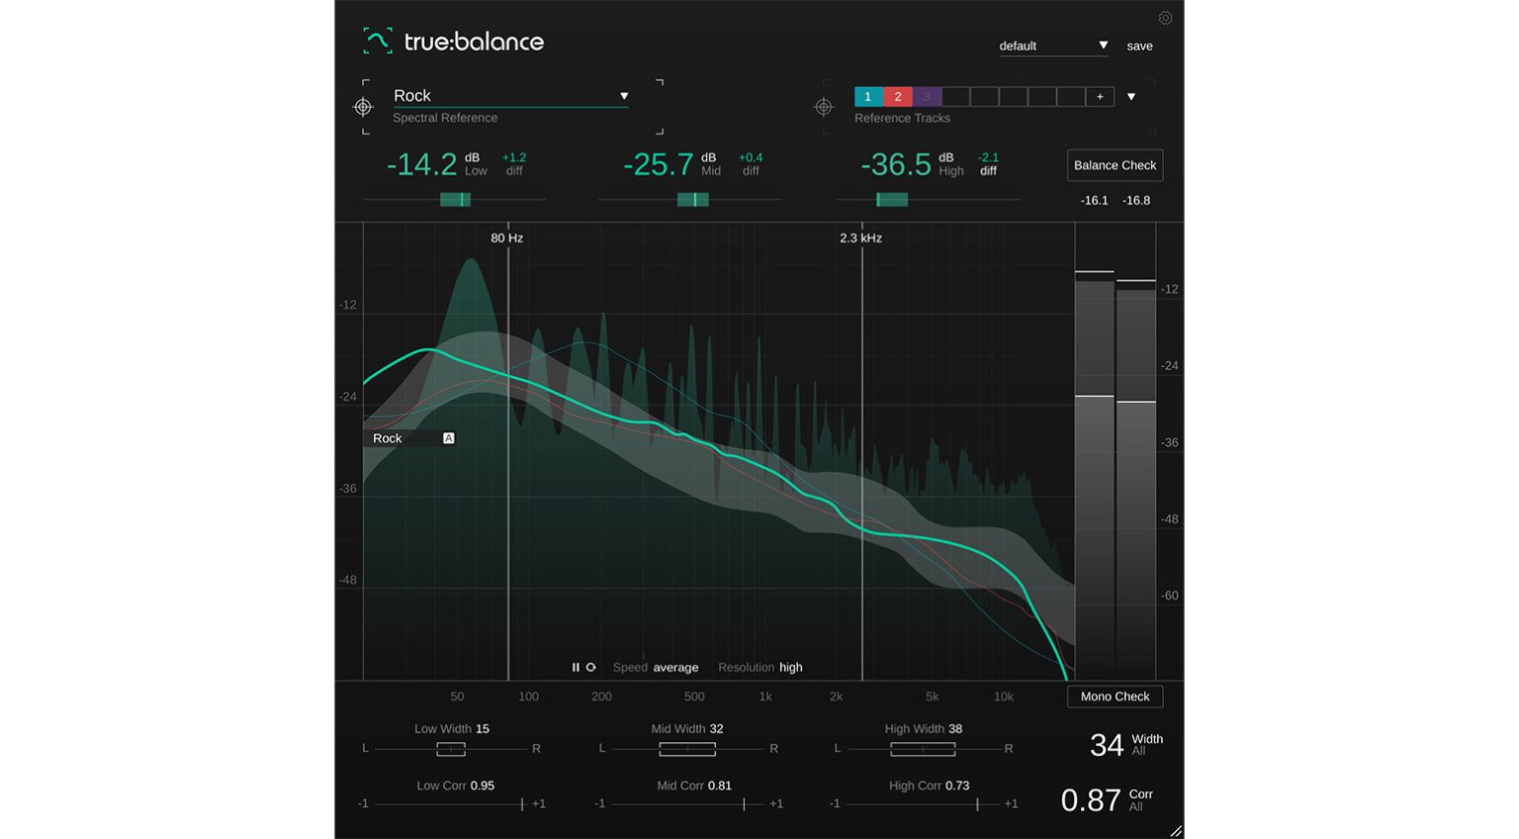Open the Rock spectral reference dropdown
This screenshot has width=1519, height=839.
(x=623, y=95)
